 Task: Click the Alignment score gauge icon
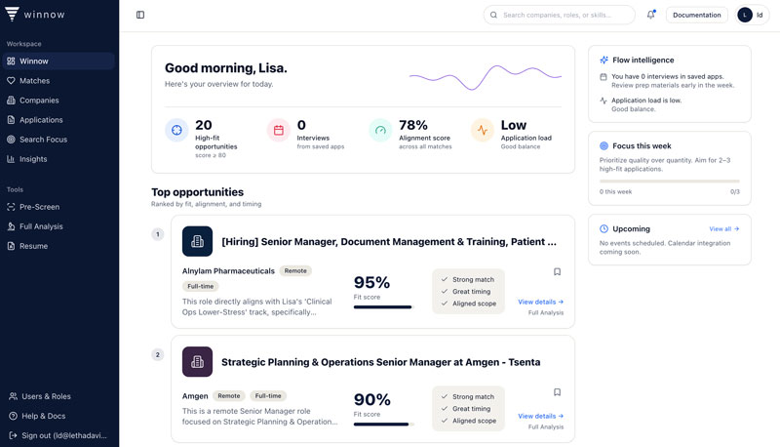coord(380,130)
